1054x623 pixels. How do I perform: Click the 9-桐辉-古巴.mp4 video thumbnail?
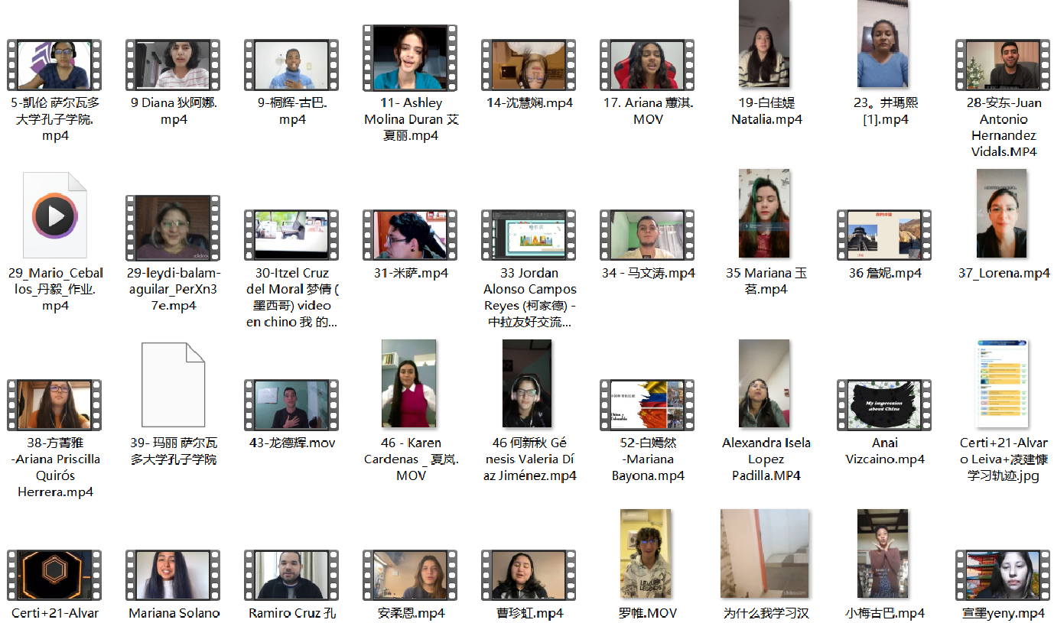[x=291, y=66]
